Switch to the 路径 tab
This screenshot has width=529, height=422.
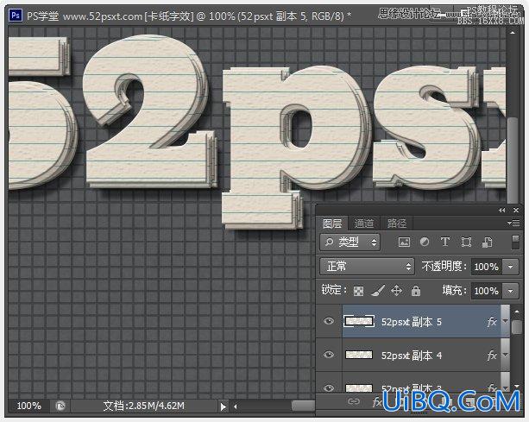(396, 224)
